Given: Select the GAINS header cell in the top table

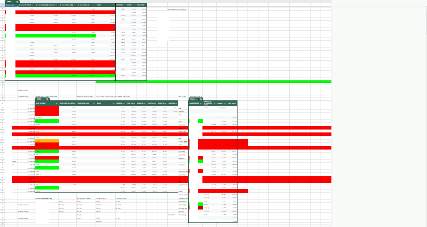Looking at the screenshot, I should [x=105, y=5].
